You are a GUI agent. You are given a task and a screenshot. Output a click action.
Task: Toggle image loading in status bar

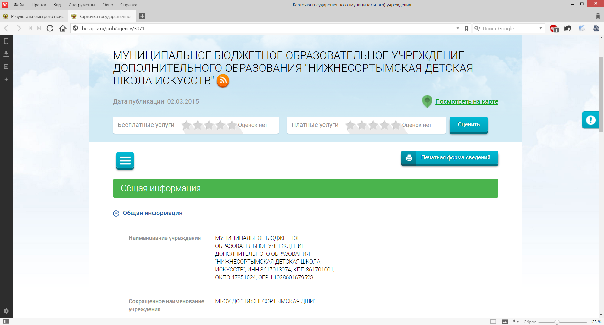pos(505,322)
